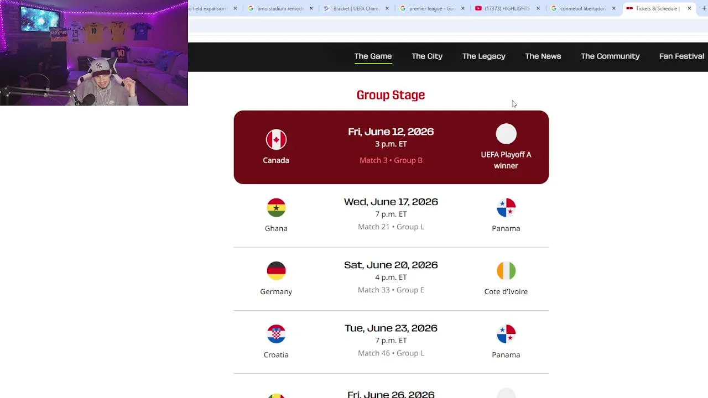The width and height of the screenshot is (708, 398).
Task: Close the Tickets & Schedule tab
Action: (689, 8)
